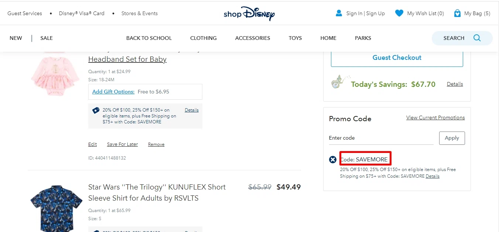499x232 pixels.
Task: Click the Guest Checkout button
Action: 397,58
